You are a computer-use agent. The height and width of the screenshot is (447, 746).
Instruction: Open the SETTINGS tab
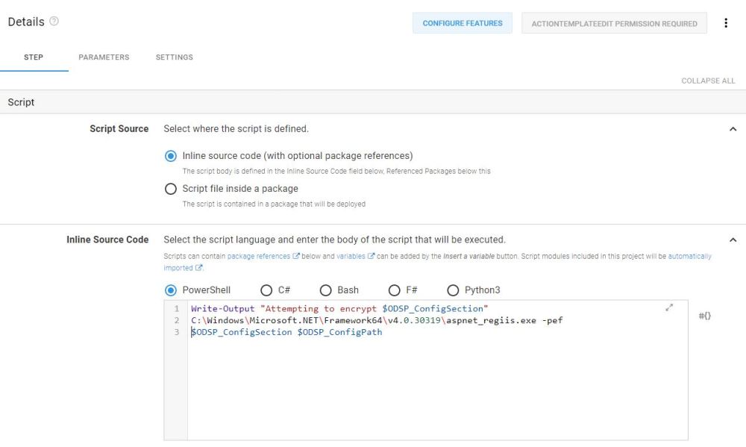[174, 57]
